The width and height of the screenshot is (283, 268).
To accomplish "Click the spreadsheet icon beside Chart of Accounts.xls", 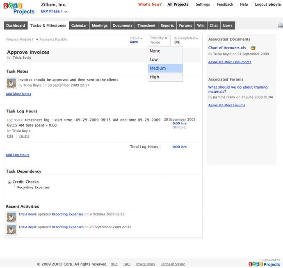I will (253, 48).
